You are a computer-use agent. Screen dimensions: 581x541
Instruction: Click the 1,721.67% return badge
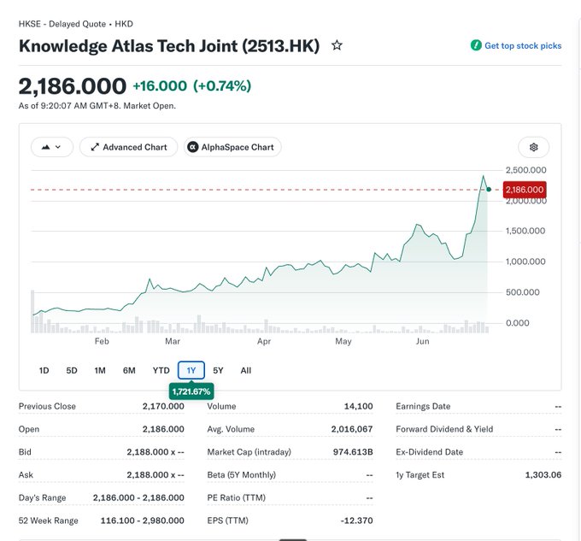[x=191, y=391]
